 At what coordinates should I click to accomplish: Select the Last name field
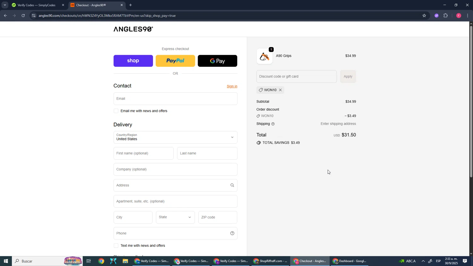(x=207, y=153)
